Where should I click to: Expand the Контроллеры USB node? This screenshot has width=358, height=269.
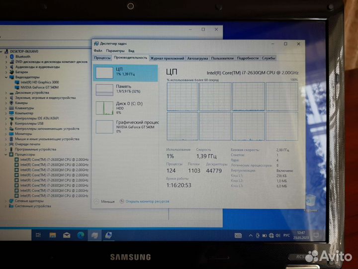point(6,124)
